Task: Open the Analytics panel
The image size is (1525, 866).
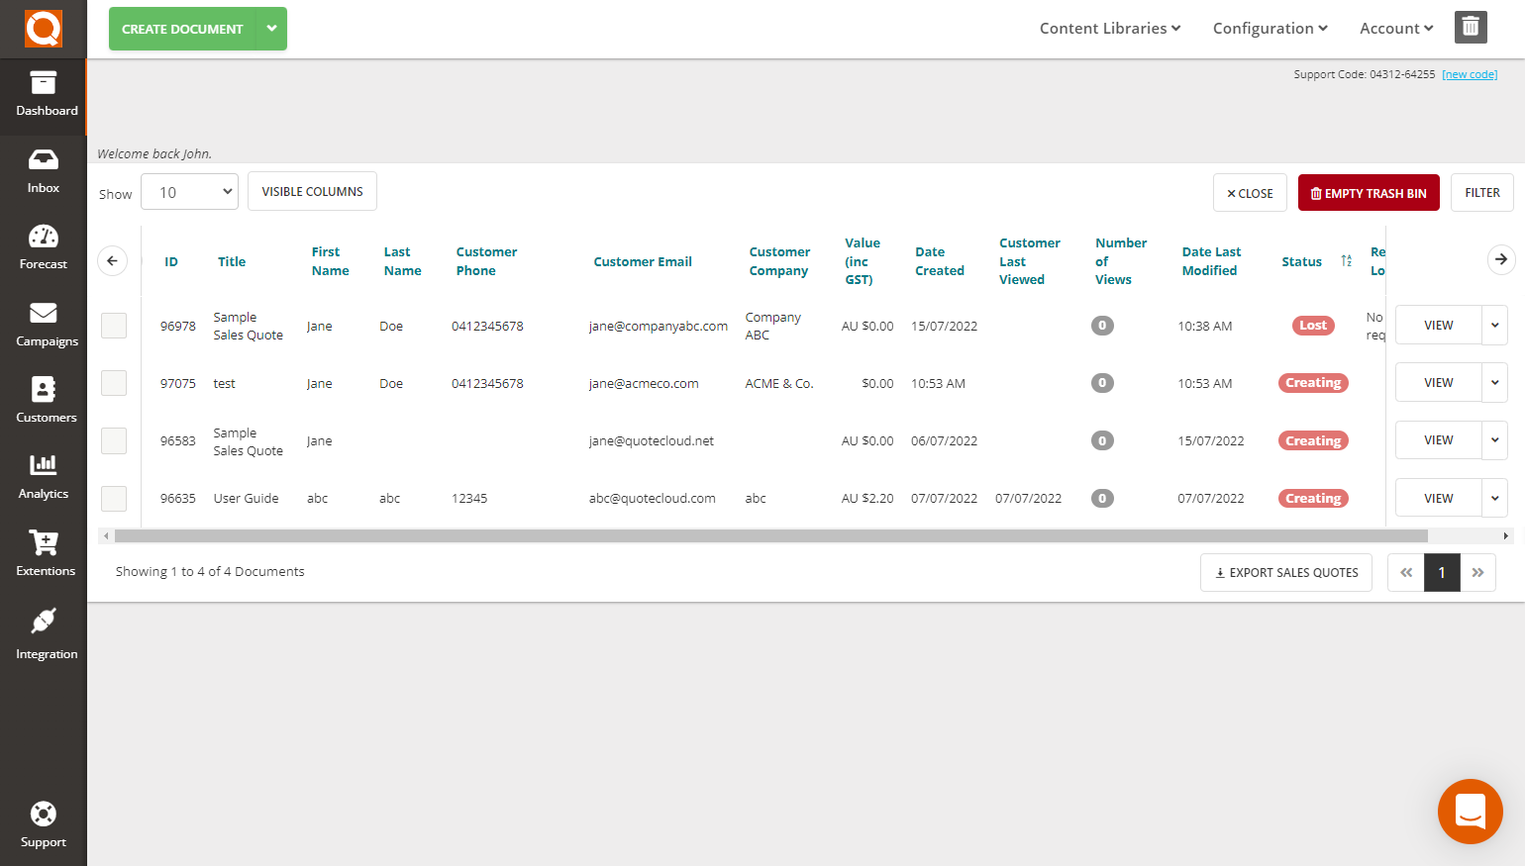Action: [43, 478]
